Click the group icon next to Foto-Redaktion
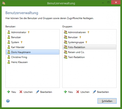 65,47
